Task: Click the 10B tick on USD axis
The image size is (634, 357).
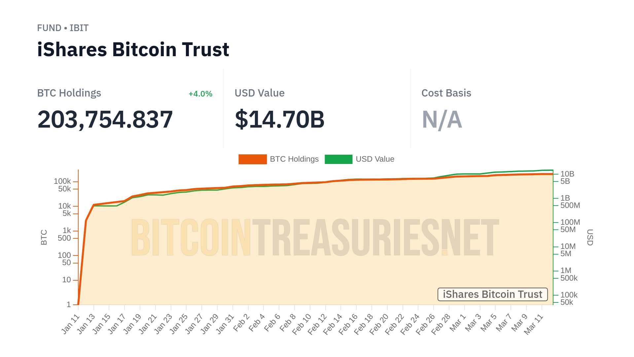Action: pyautogui.click(x=567, y=174)
